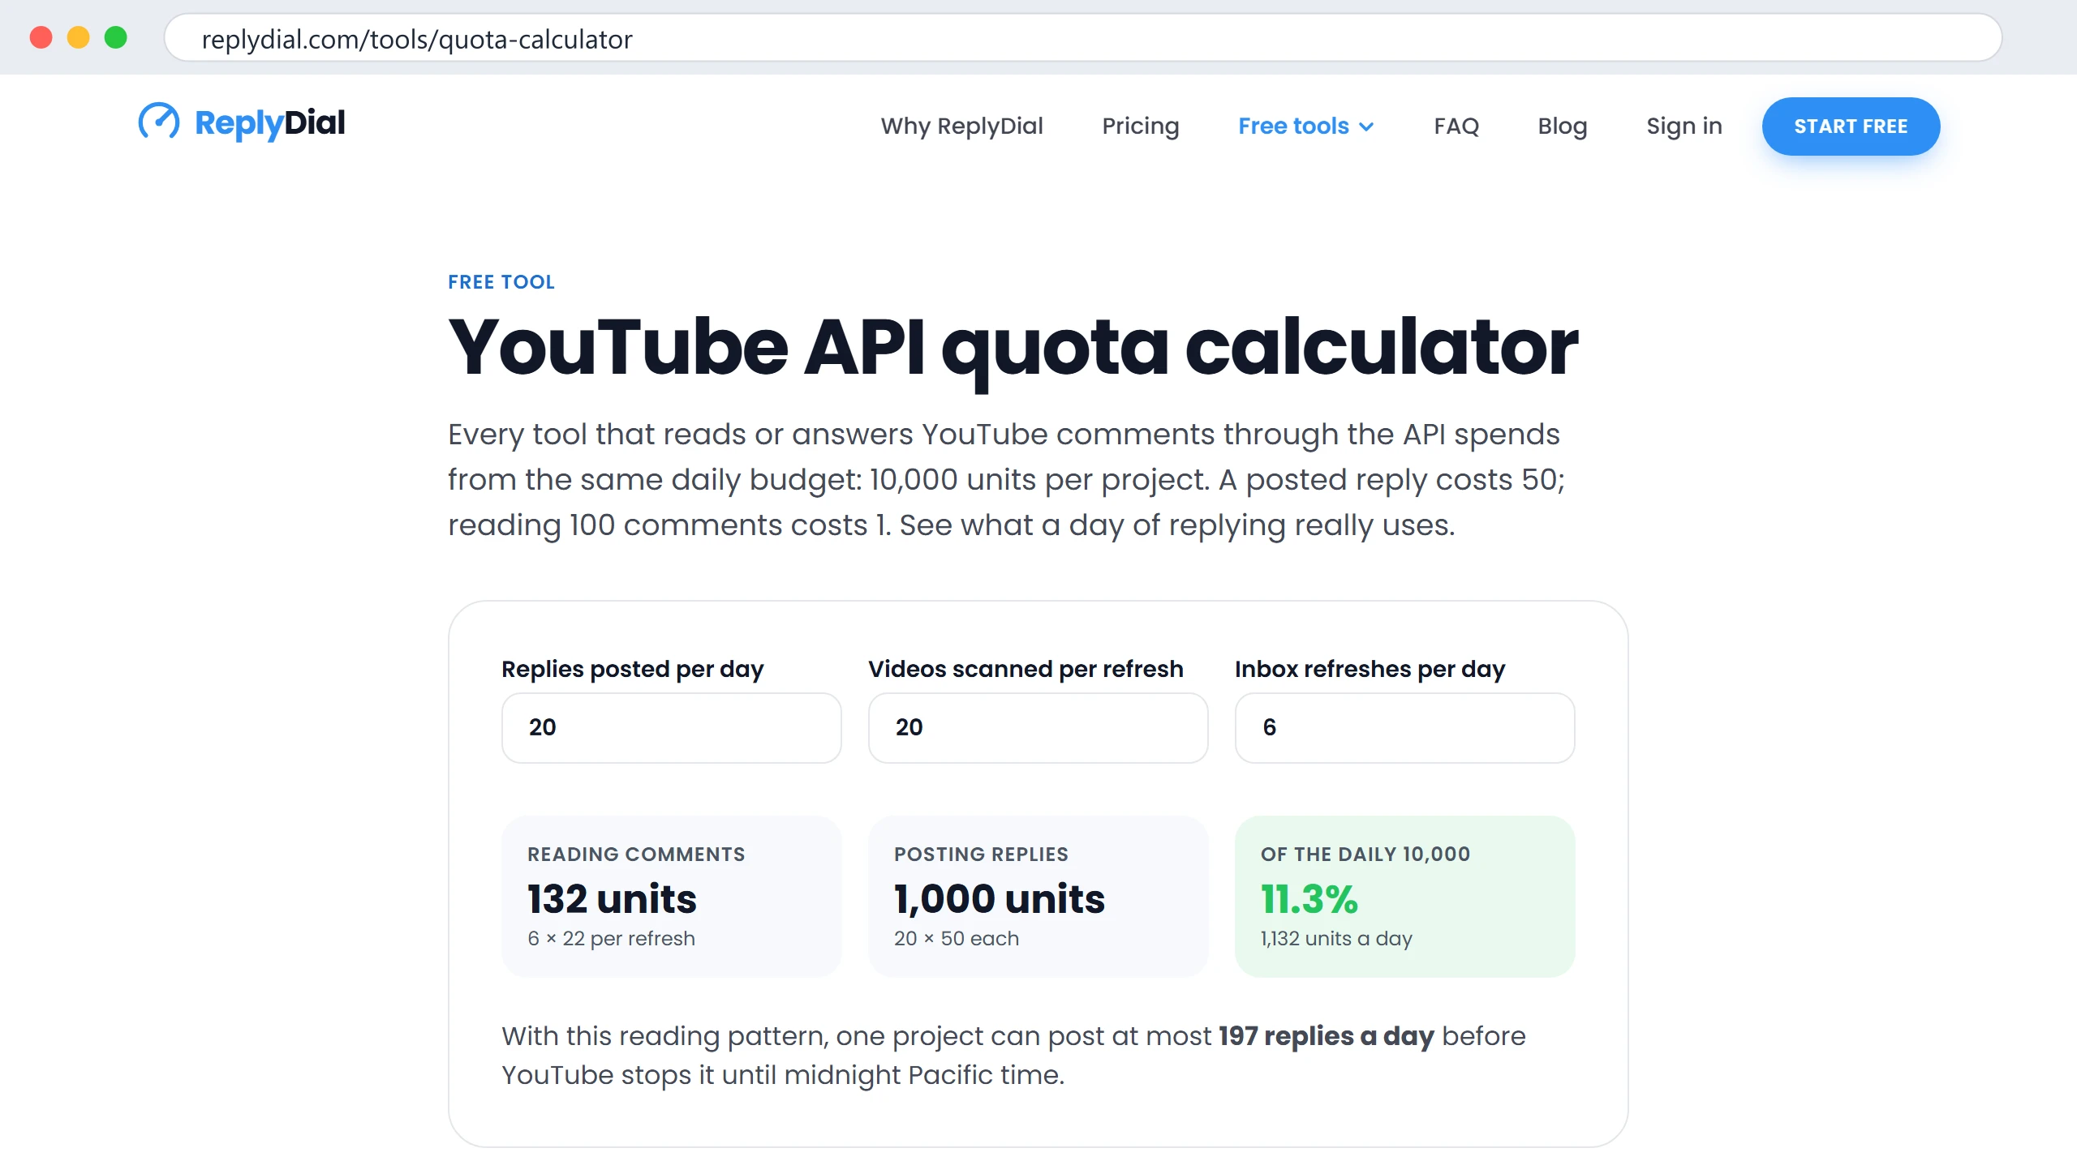Click the browser address bar URL
2077x1161 pixels.
[x=417, y=39]
